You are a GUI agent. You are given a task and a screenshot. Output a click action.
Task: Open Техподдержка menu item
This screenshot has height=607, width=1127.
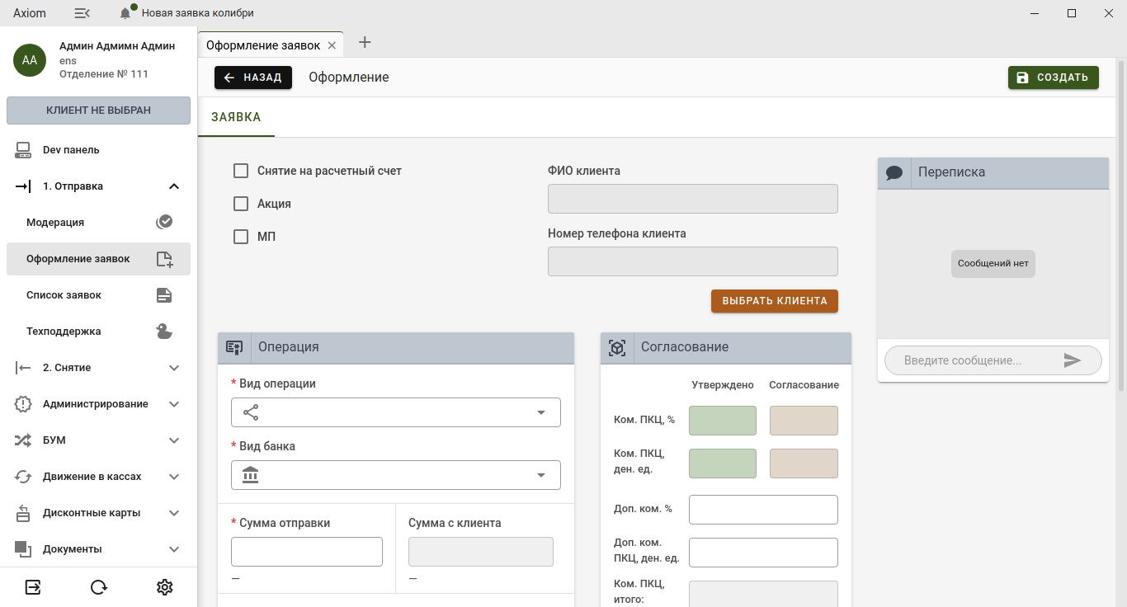pyautogui.click(x=98, y=332)
